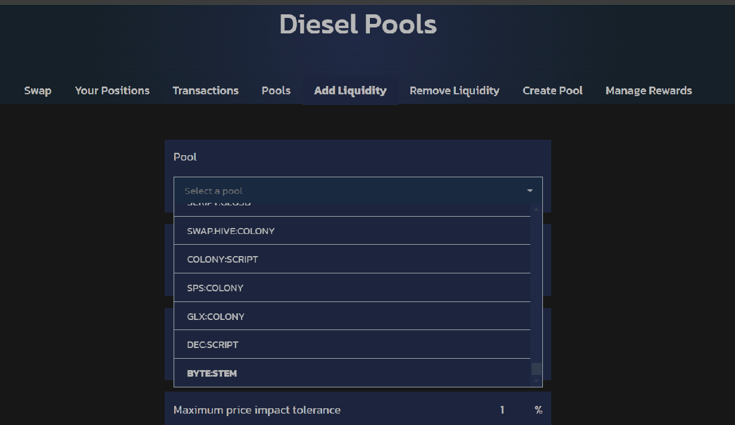Click the pool dropdown caret arrow
This screenshot has width=735, height=425.
point(529,191)
